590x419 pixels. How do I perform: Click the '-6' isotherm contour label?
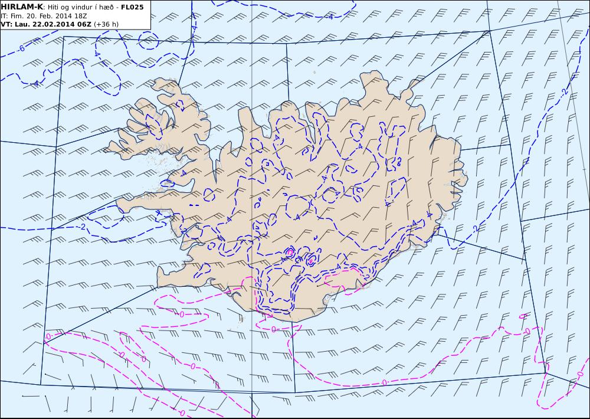pyautogui.click(x=21, y=48)
